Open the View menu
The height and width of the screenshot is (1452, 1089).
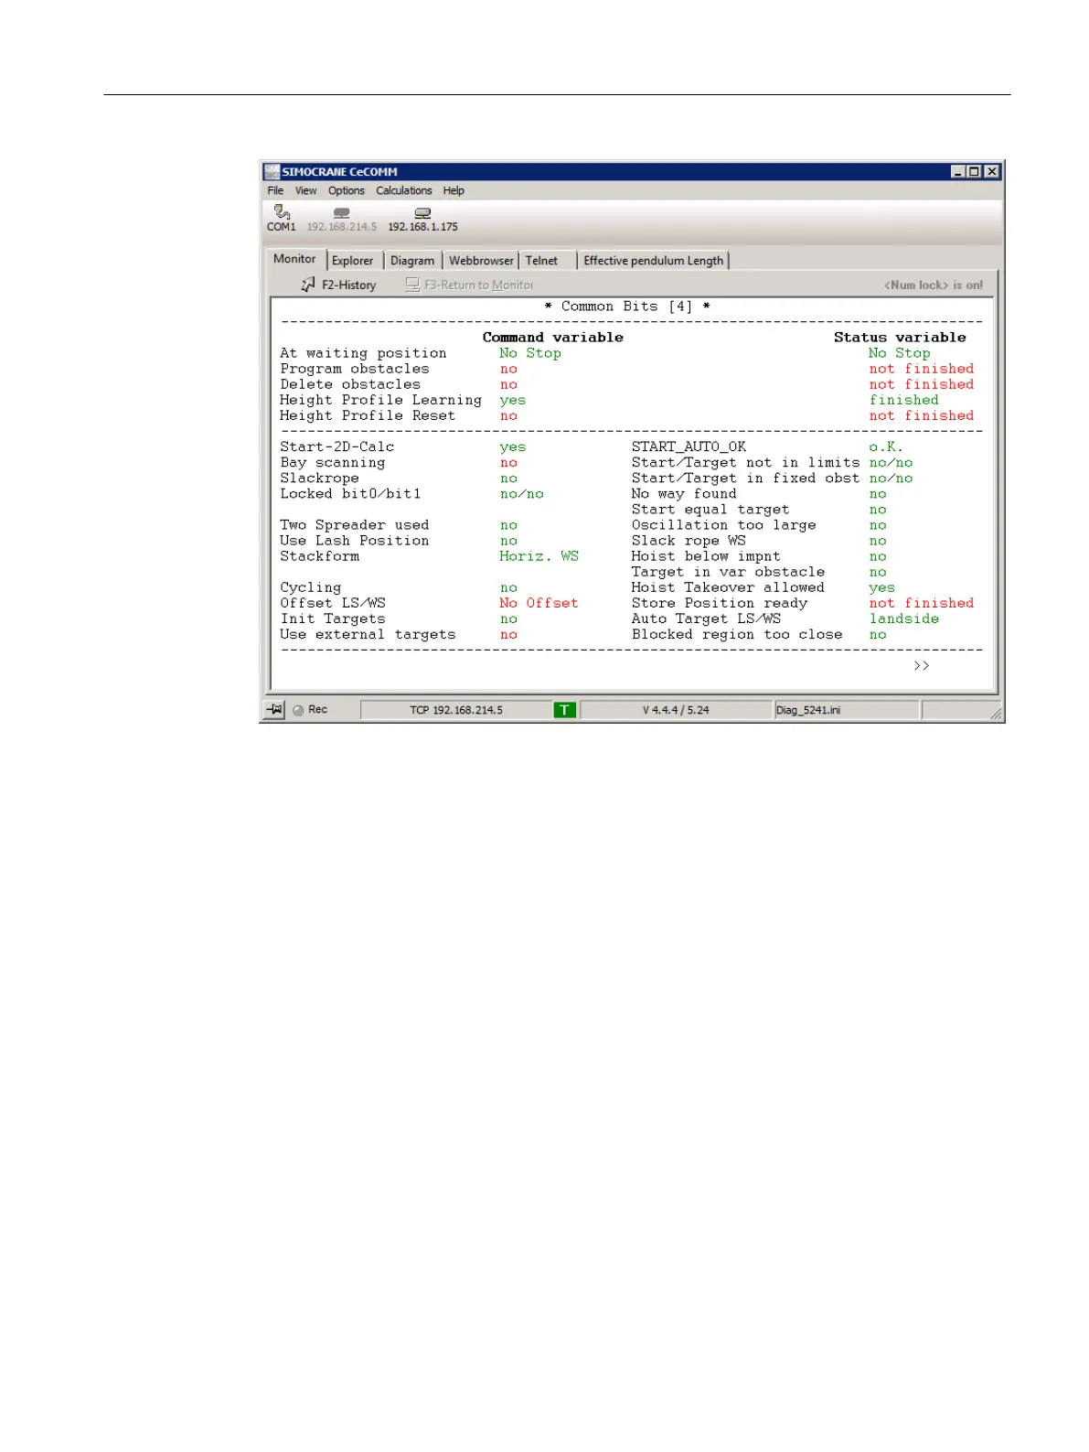(x=305, y=191)
